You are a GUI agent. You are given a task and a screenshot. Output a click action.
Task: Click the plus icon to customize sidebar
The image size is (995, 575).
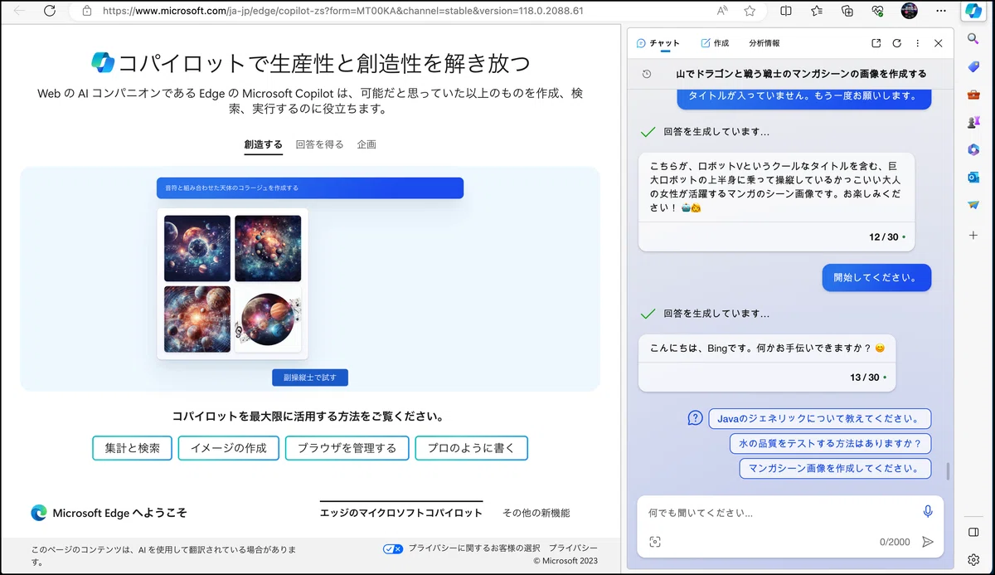(x=973, y=236)
